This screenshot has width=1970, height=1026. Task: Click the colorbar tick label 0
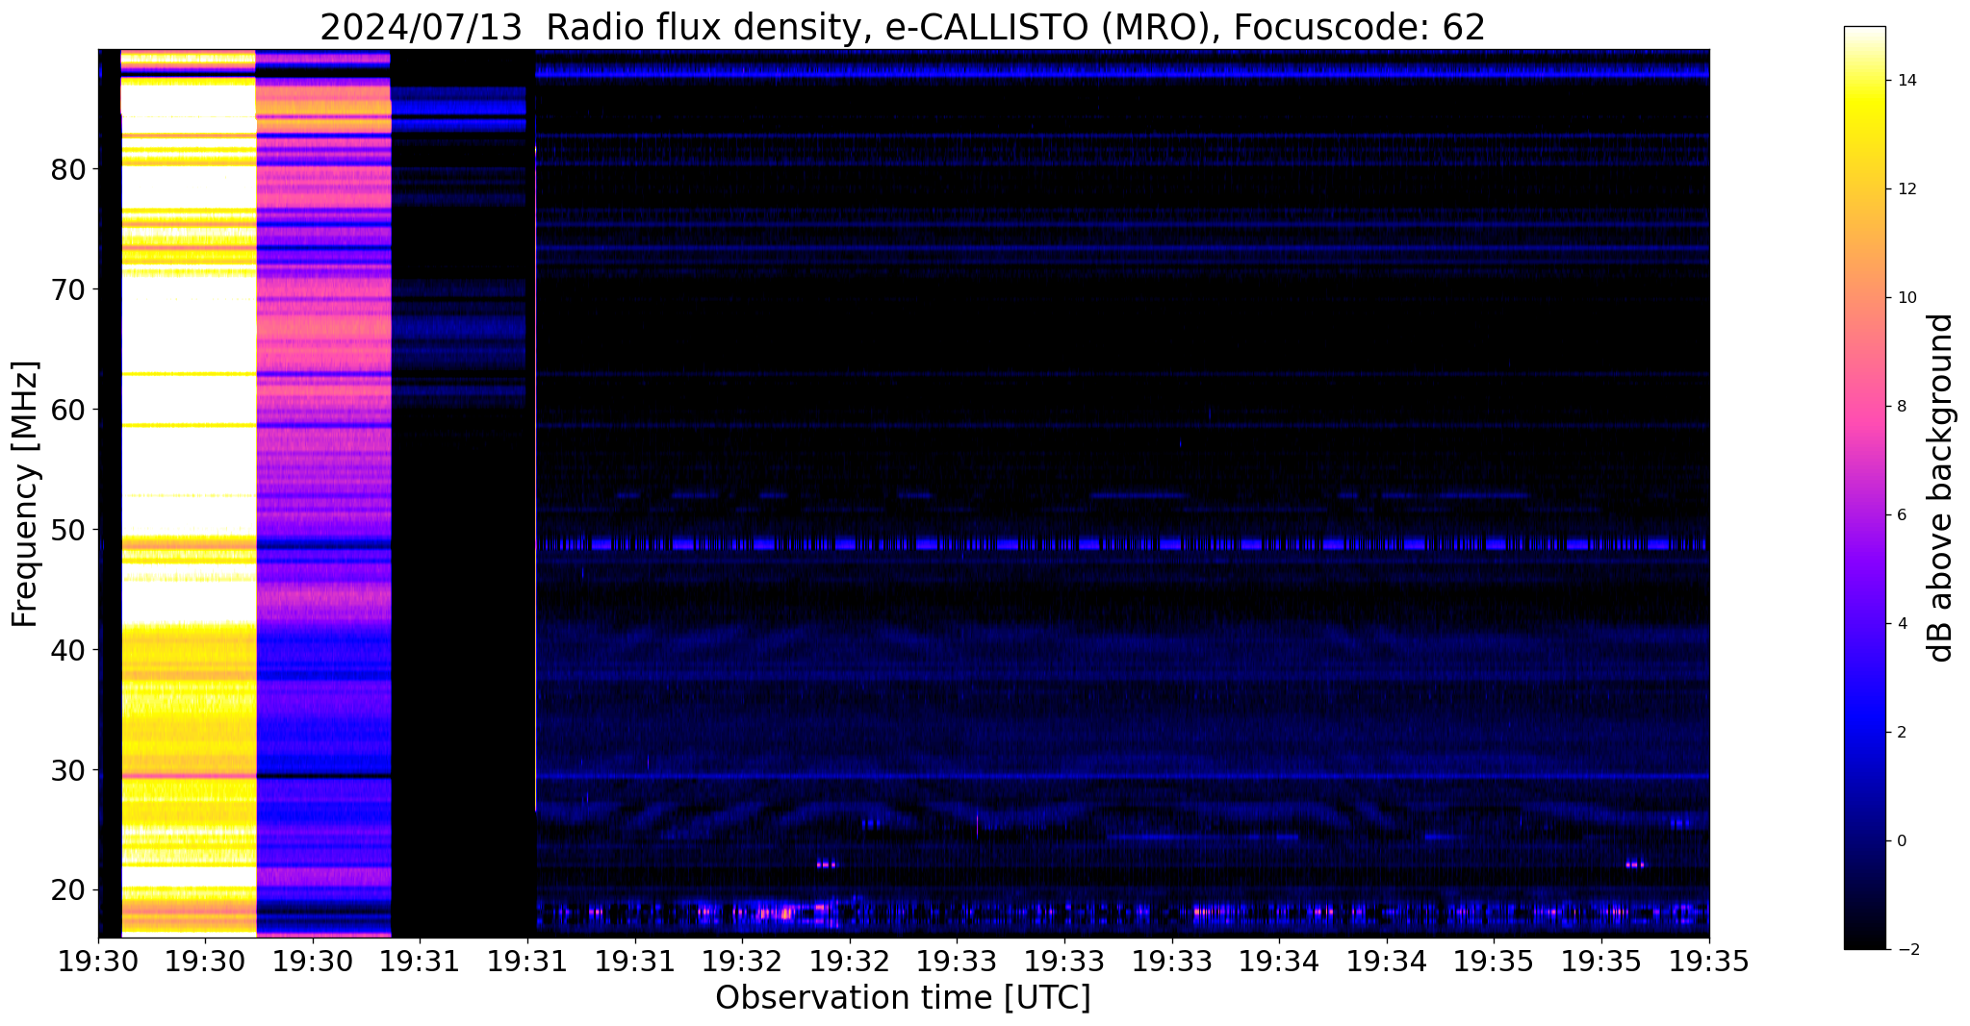pos(1901,841)
